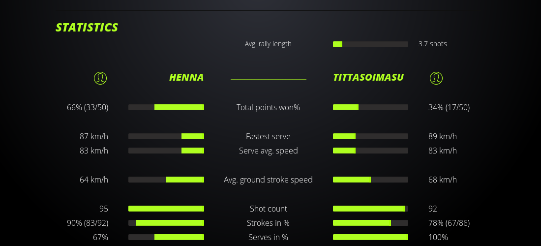Click Tittasoimasu's Avg. ground stroke speed bar
This screenshot has width=541, height=246.
pos(370,180)
